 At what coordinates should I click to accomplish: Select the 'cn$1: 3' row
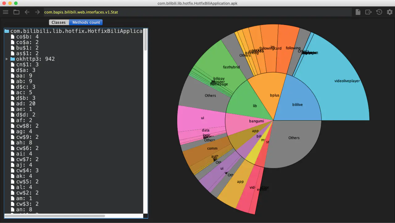pos(73,64)
